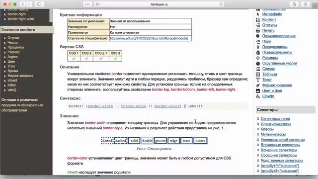Click the infrared heaters ad text
Image resolution: width=318 pixels, height=179 pixels.
[22, 105]
